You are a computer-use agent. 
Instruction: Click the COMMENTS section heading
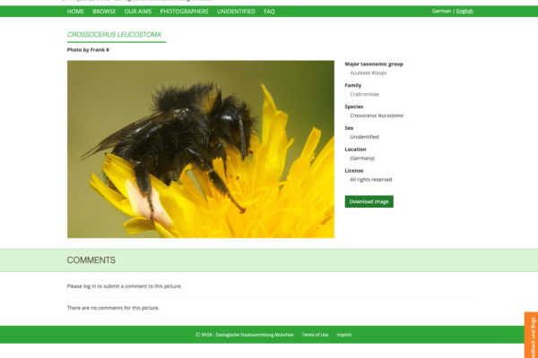pos(91,260)
